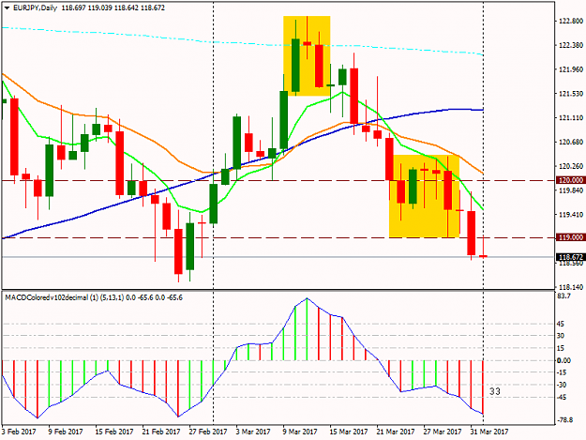Click the 121.960 price axis value
This screenshot has width=586, height=440.
(x=571, y=69)
